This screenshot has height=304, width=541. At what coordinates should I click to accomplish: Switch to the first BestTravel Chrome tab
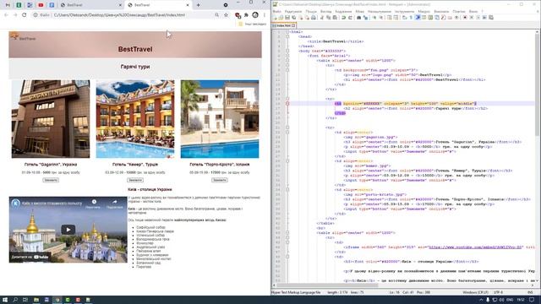pyautogui.click(x=90, y=5)
